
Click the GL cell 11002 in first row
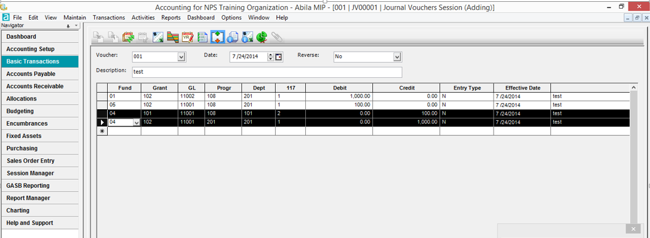[x=191, y=96]
